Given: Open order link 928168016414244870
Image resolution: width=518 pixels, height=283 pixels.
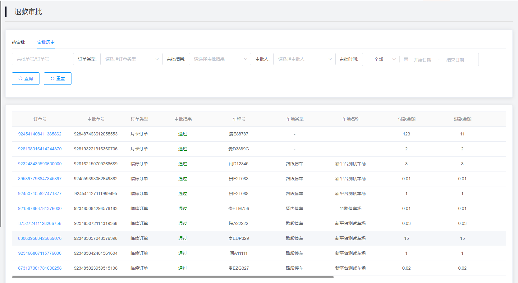Looking at the screenshot, I should [x=40, y=149].
